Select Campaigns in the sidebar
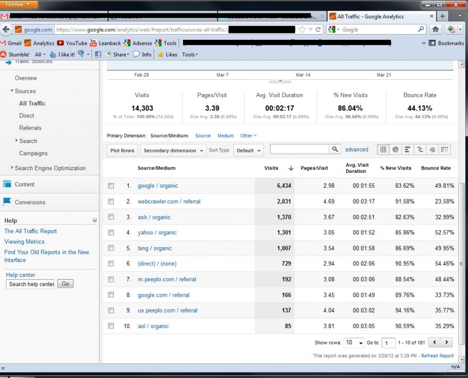This screenshot has width=468, height=378. coord(34,153)
